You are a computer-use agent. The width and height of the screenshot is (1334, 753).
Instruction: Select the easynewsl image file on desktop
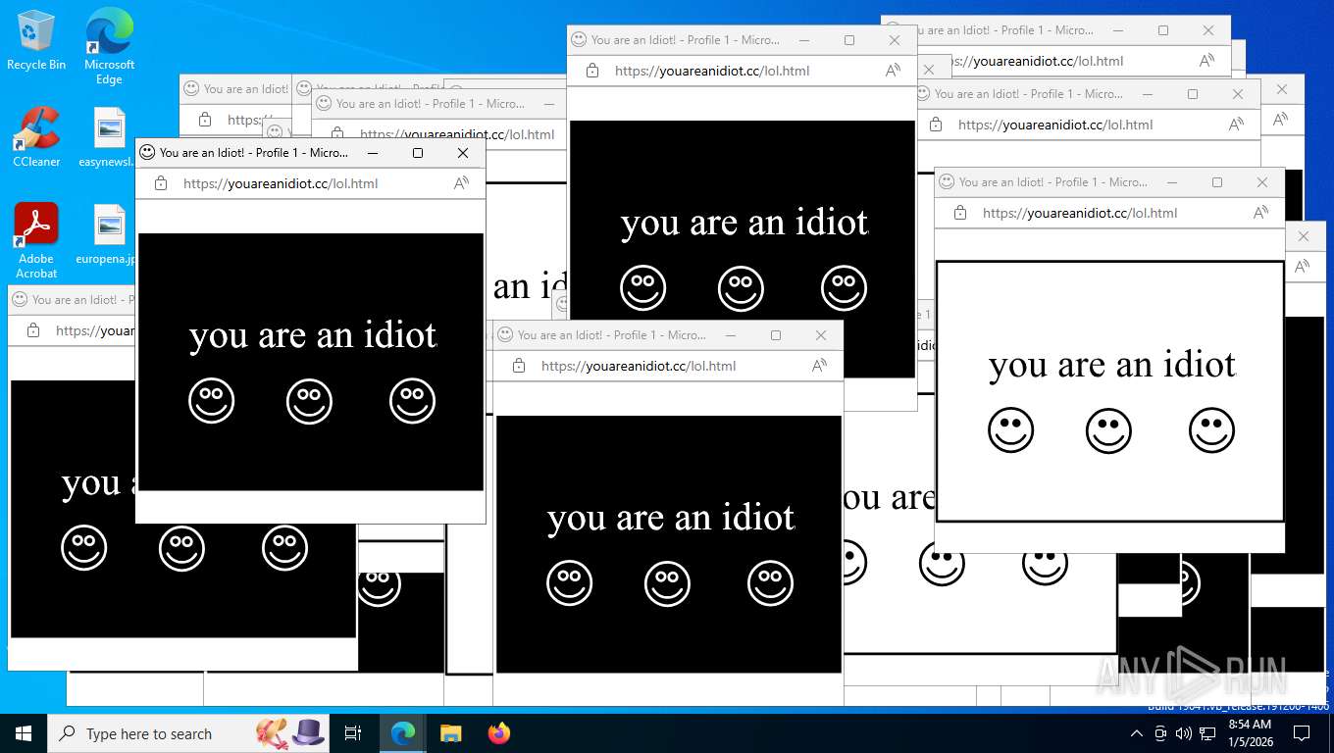point(109,137)
